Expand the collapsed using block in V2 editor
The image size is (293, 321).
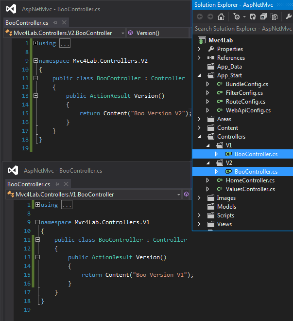[35, 43]
